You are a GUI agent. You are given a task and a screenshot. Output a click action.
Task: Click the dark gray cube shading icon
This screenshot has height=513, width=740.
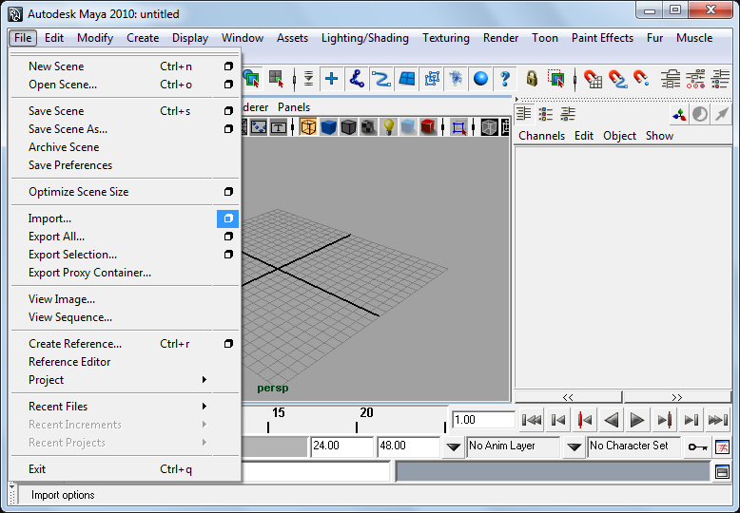[x=348, y=127]
